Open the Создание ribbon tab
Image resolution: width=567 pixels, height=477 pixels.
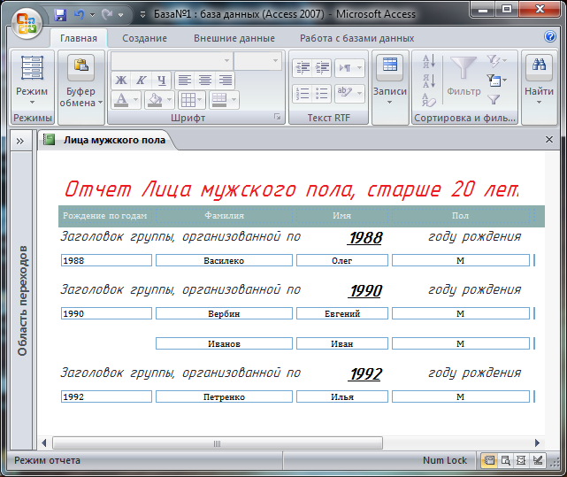click(145, 38)
